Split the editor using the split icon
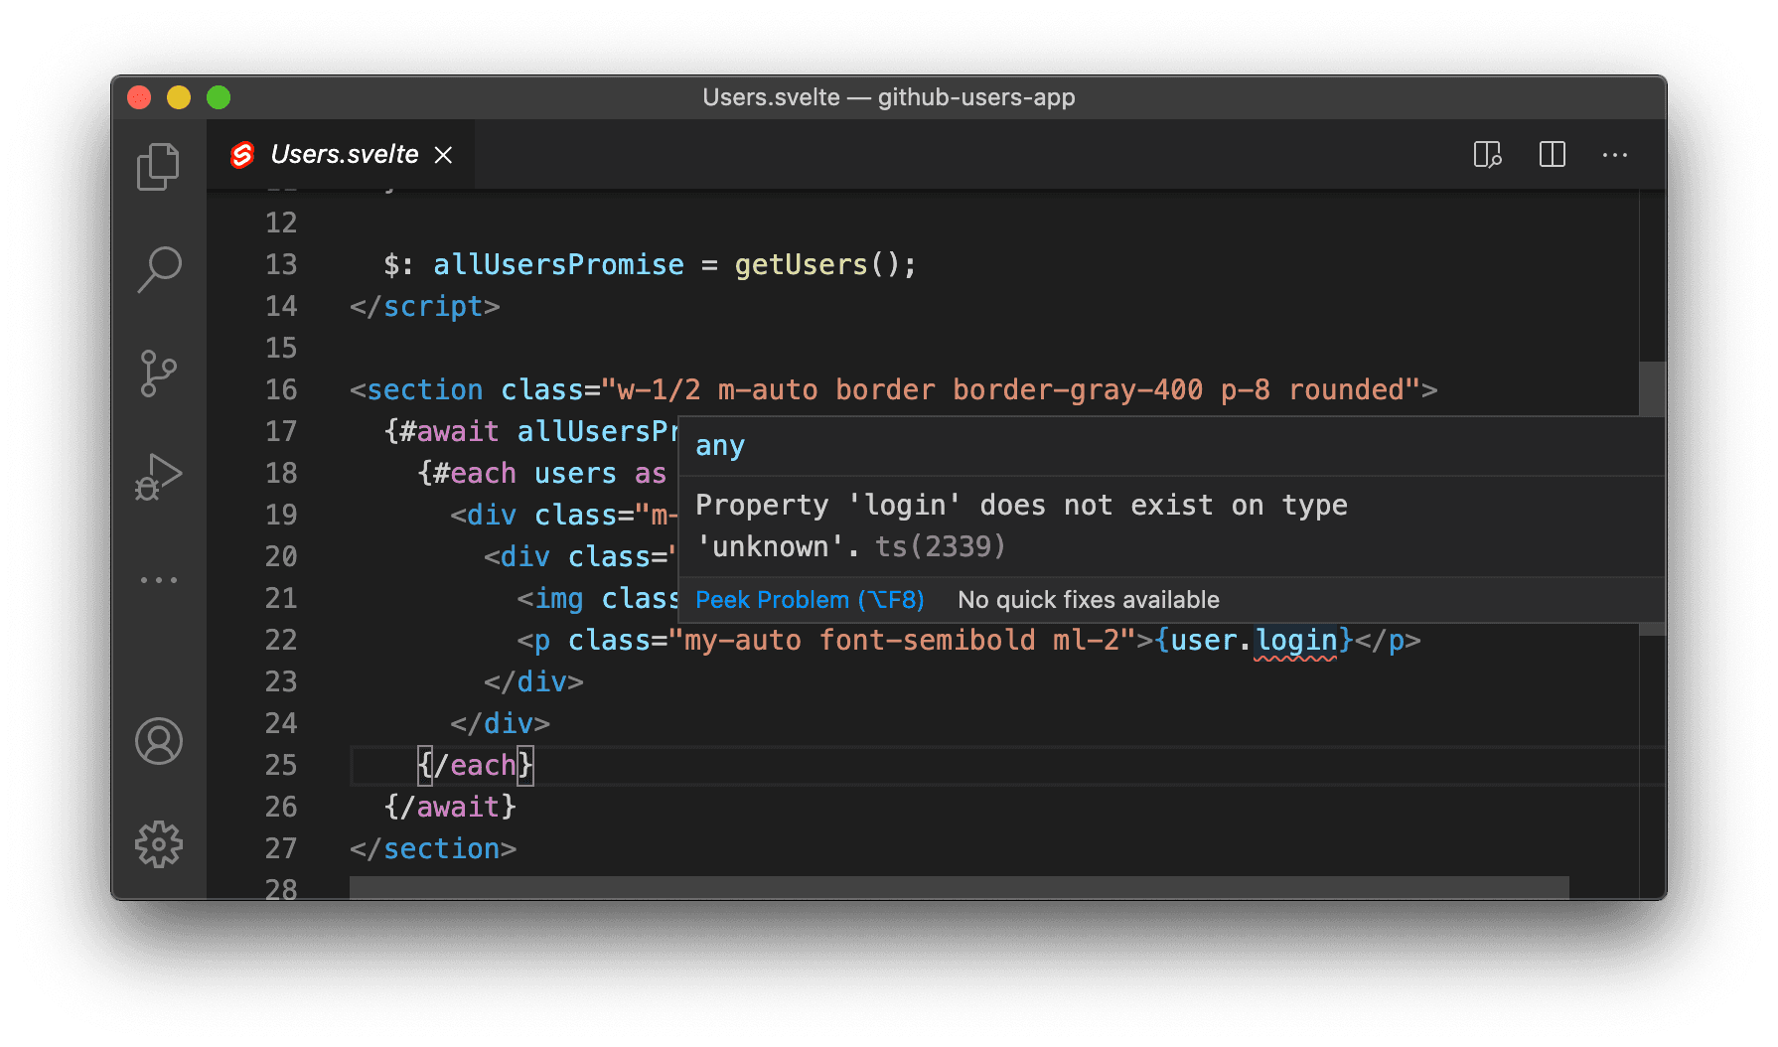This screenshot has height=1047, width=1778. click(1551, 155)
